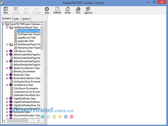Select the ColorSpace Enumeration item

pos(26,88)
